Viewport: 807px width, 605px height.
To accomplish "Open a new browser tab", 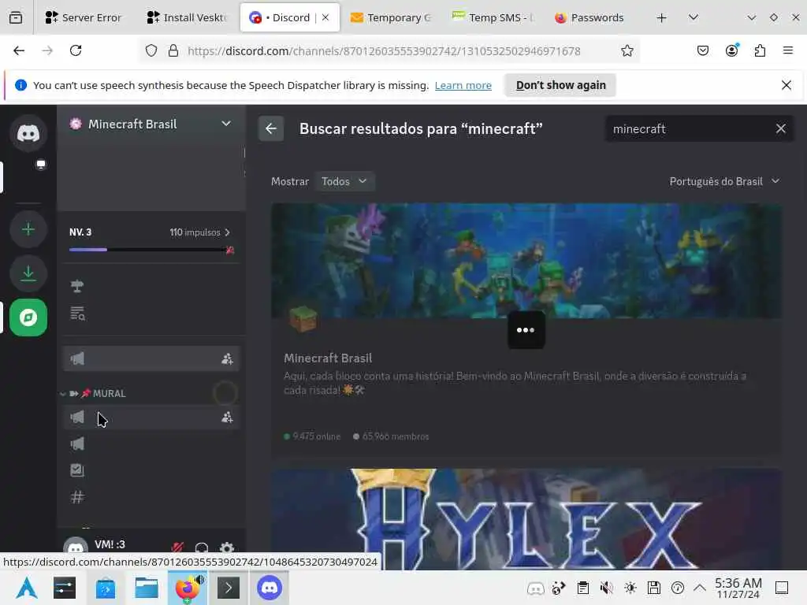I will 661,18.
